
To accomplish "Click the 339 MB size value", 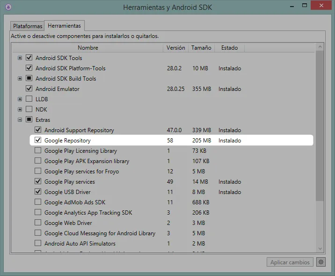I will point(202,130).
